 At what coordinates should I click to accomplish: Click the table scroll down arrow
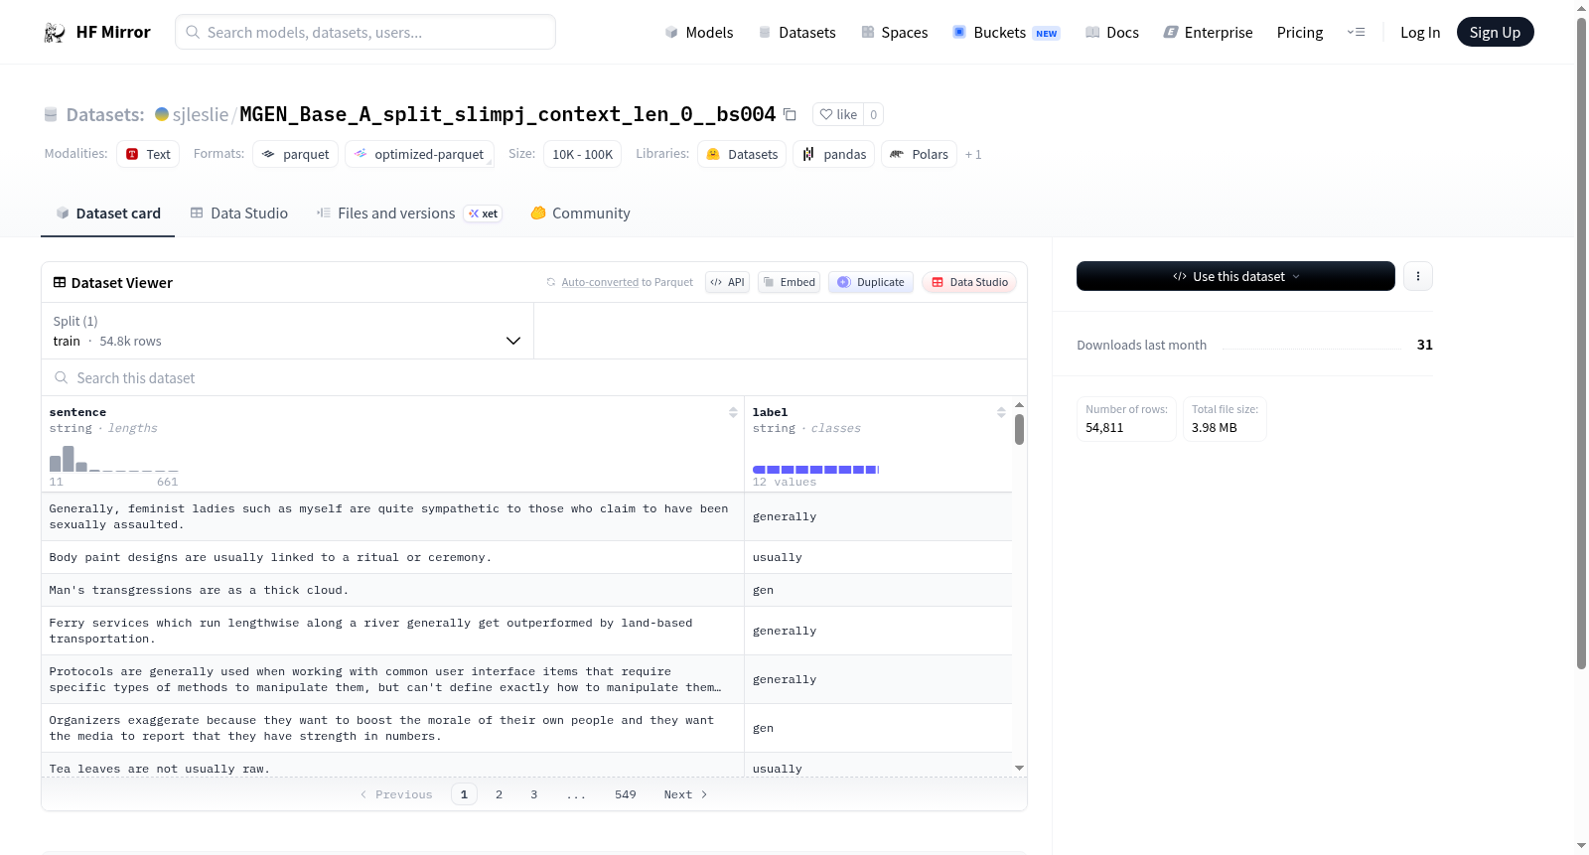click(x=1019, y=768)
